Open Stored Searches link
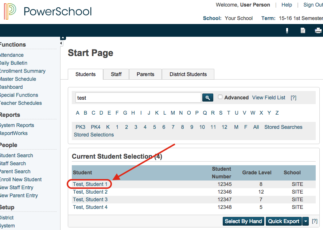Viewport: 323px width, 230px height. (x=283, y=127)
